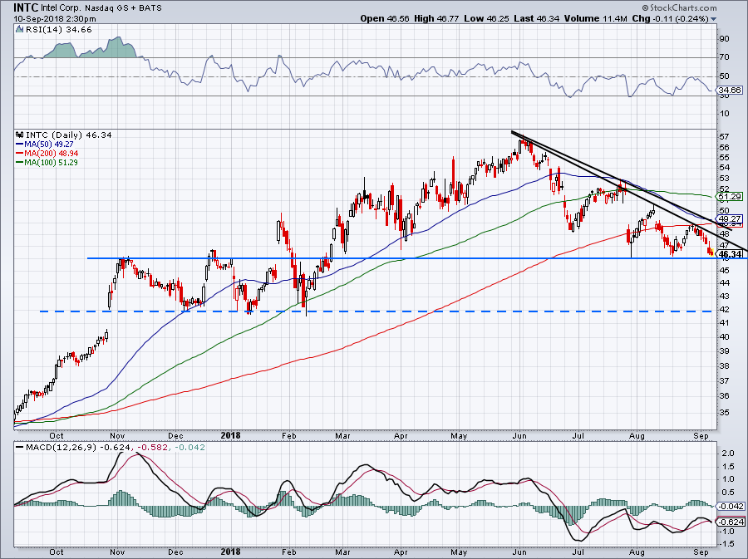
Task: Click the High 46.77 value
Action: pos(437,18)
